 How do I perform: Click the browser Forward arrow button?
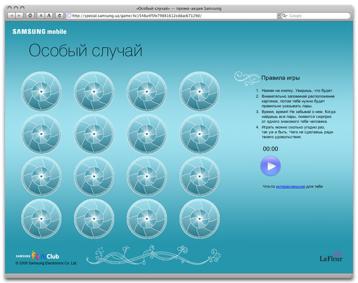click(19, 15)
